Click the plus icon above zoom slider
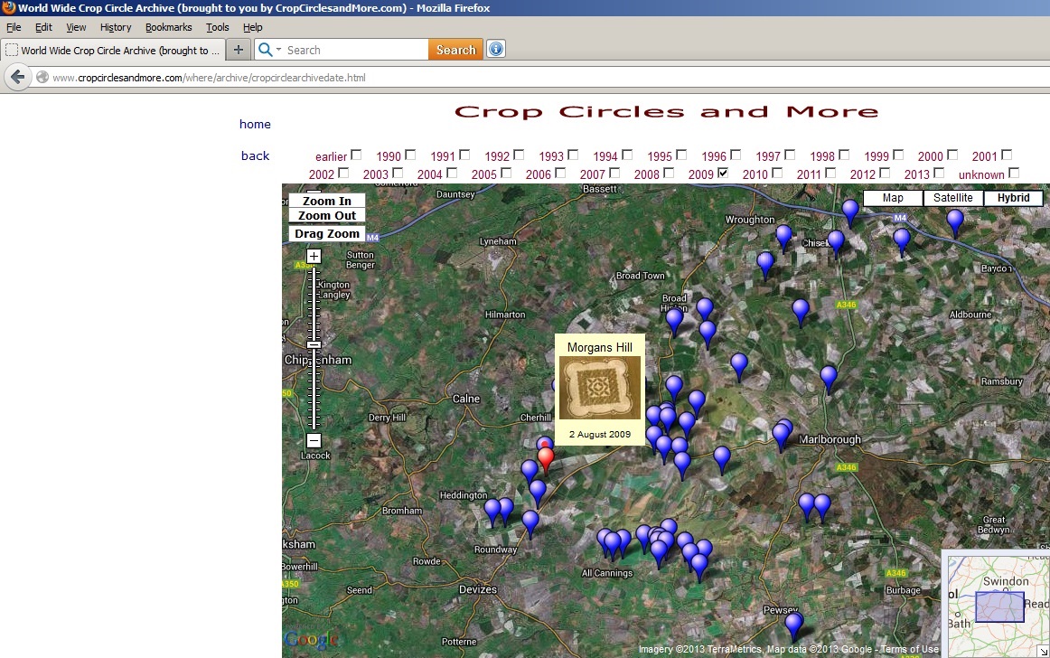1050x658 pixels. pyautogui.click(x=314, y=257)
